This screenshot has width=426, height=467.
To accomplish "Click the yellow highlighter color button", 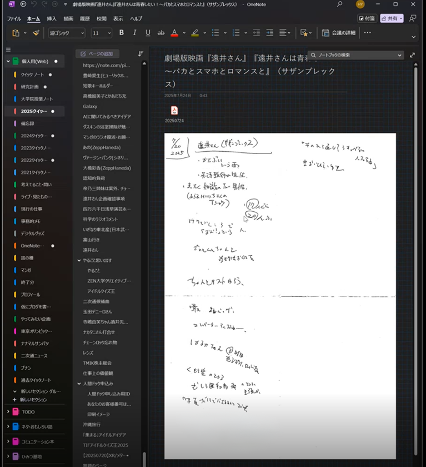I will tap(194, 33).
